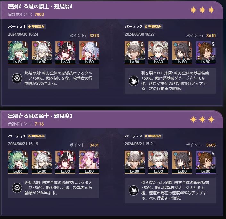
Task: Click the black-haired ice character in difficulty 3 party 2
Action: (182, 162)
